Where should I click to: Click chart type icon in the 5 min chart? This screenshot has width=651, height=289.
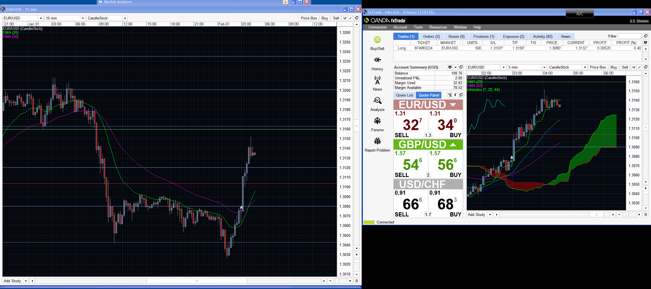coord(634,67)
